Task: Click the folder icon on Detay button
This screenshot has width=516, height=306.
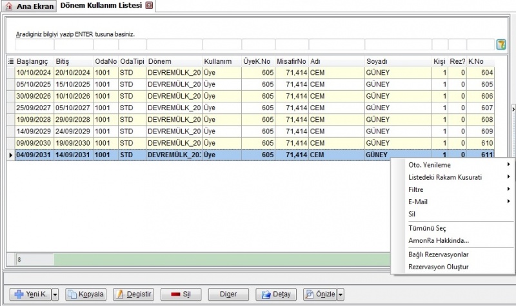Action: [266, 294]
